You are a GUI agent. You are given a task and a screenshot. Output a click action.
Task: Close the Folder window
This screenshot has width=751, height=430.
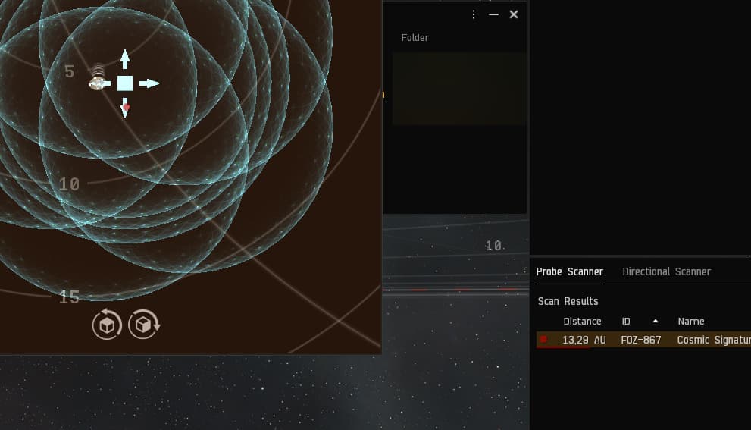click(x=514, y=14)
